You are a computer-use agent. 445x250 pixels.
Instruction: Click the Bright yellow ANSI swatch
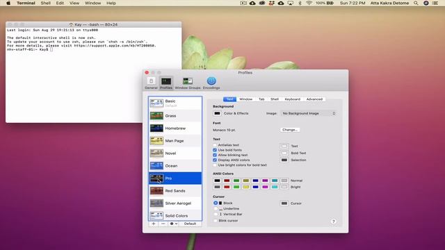click(x=246, y=187)
